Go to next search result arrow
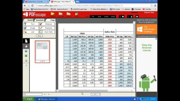This screenshot has width=180, height=101. tap(49, 94)
